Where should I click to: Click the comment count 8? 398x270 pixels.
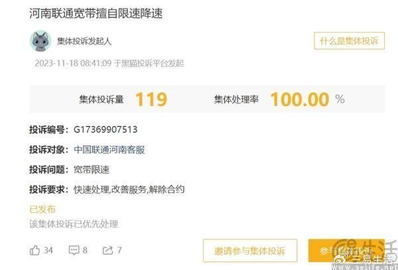tap(85, 251)
